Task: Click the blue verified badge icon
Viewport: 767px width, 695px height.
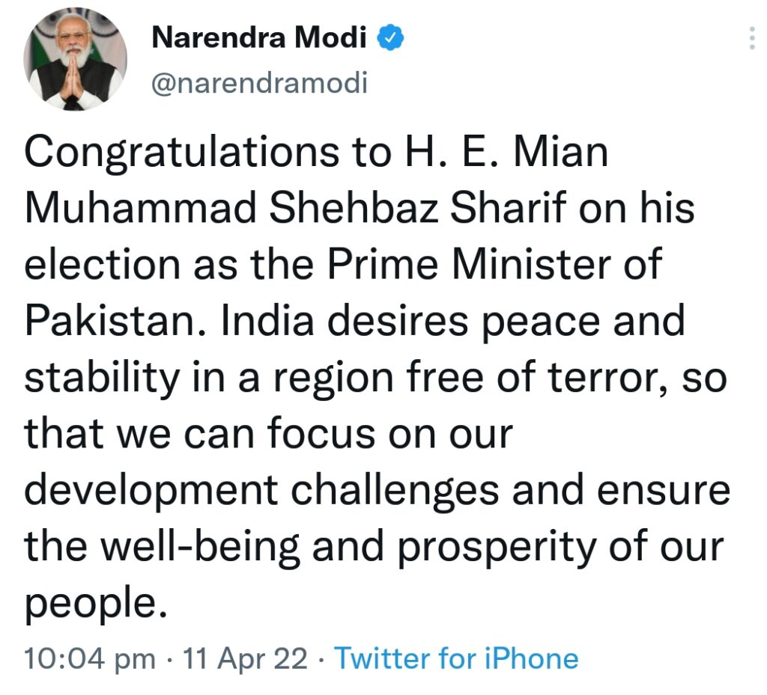Action: 390,38
